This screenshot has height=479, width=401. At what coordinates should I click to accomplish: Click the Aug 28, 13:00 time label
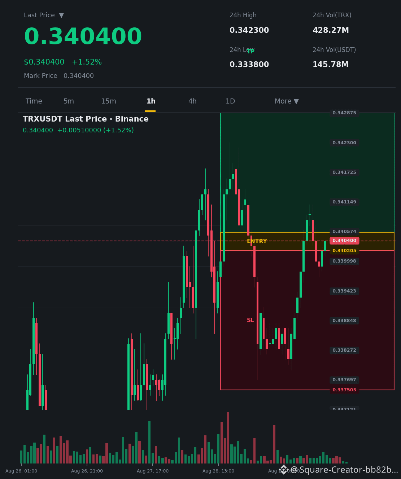pos(218,471)
